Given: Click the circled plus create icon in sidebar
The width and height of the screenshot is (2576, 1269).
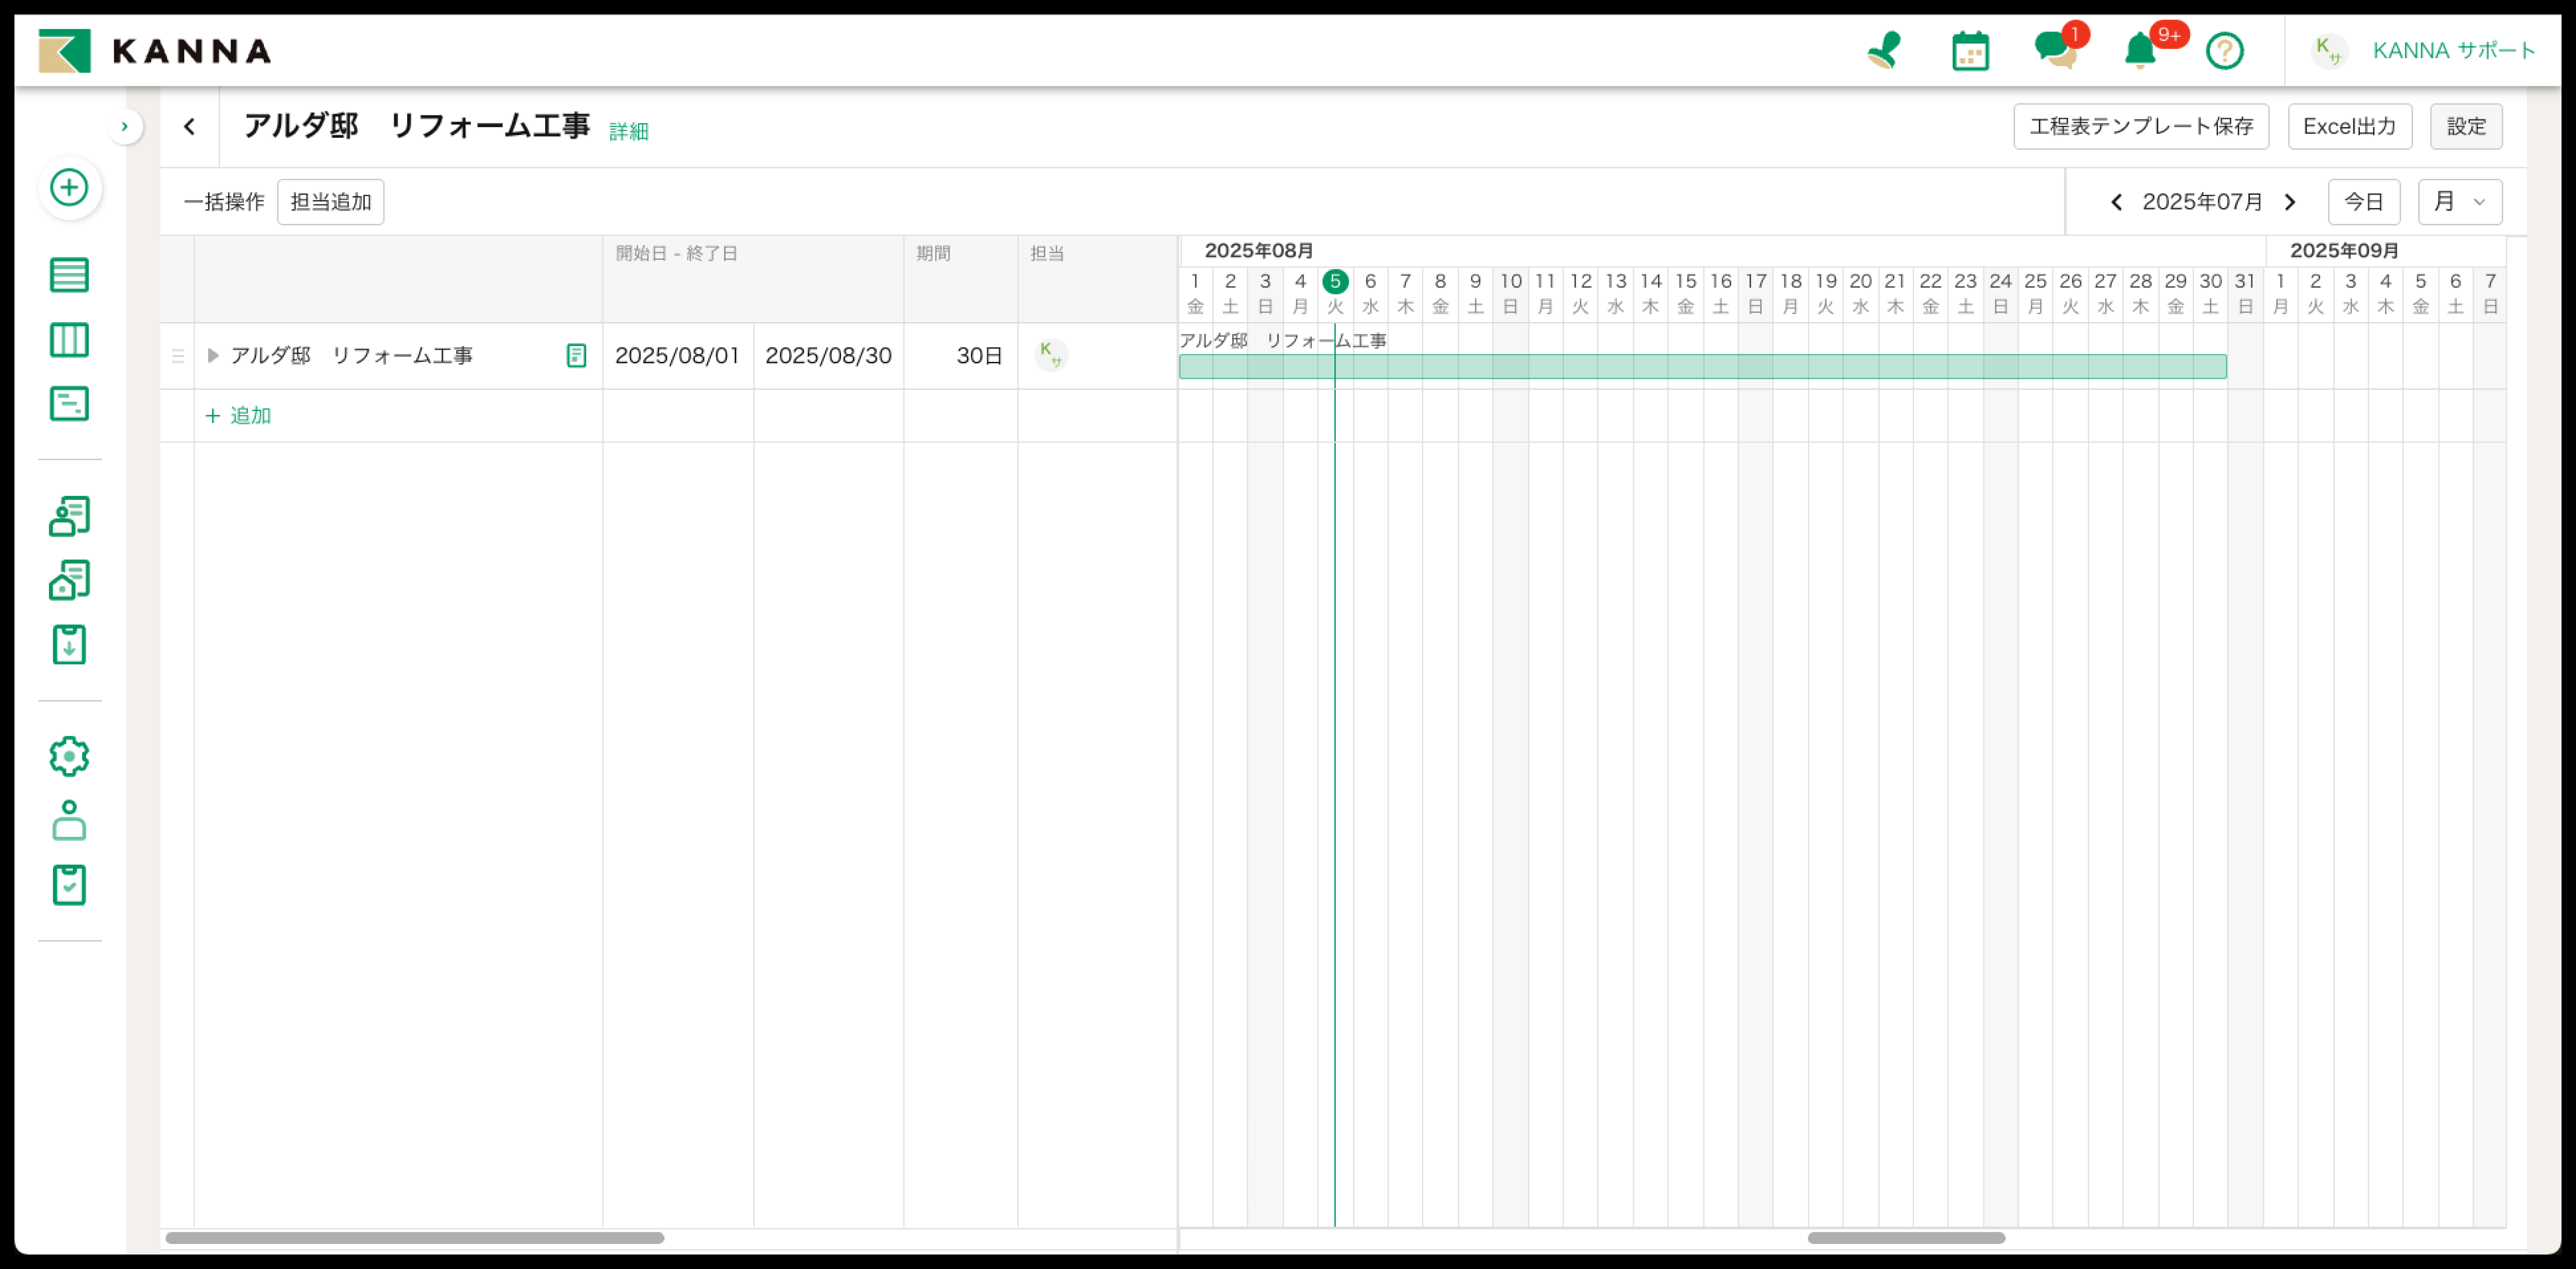Looking at the screenshot, I should pyautogui.click(x=69, y=188).
